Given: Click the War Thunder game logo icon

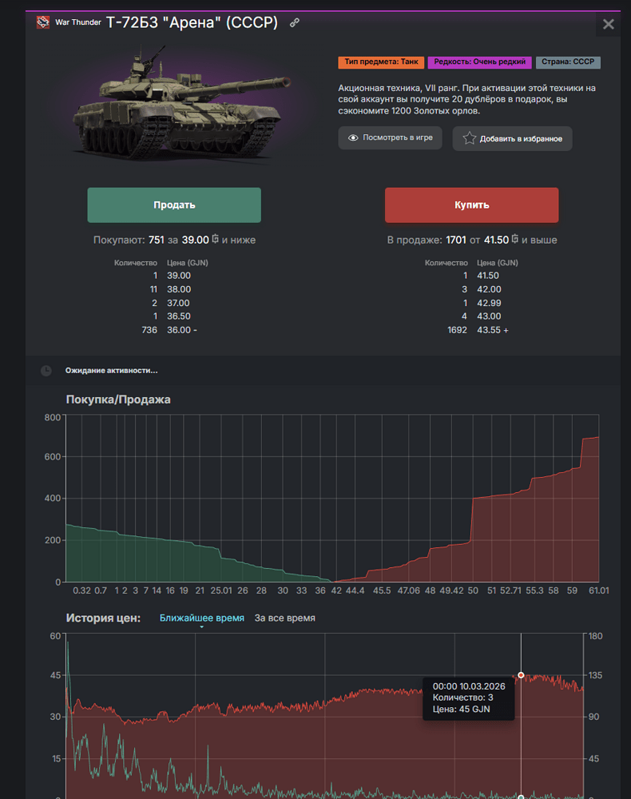Looking at the screenshot, I should point(43,22).
